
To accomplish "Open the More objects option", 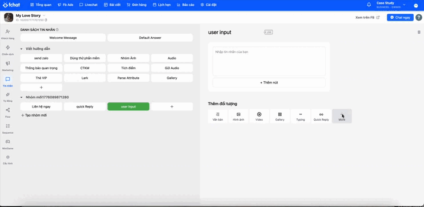I will coord(342,116).
